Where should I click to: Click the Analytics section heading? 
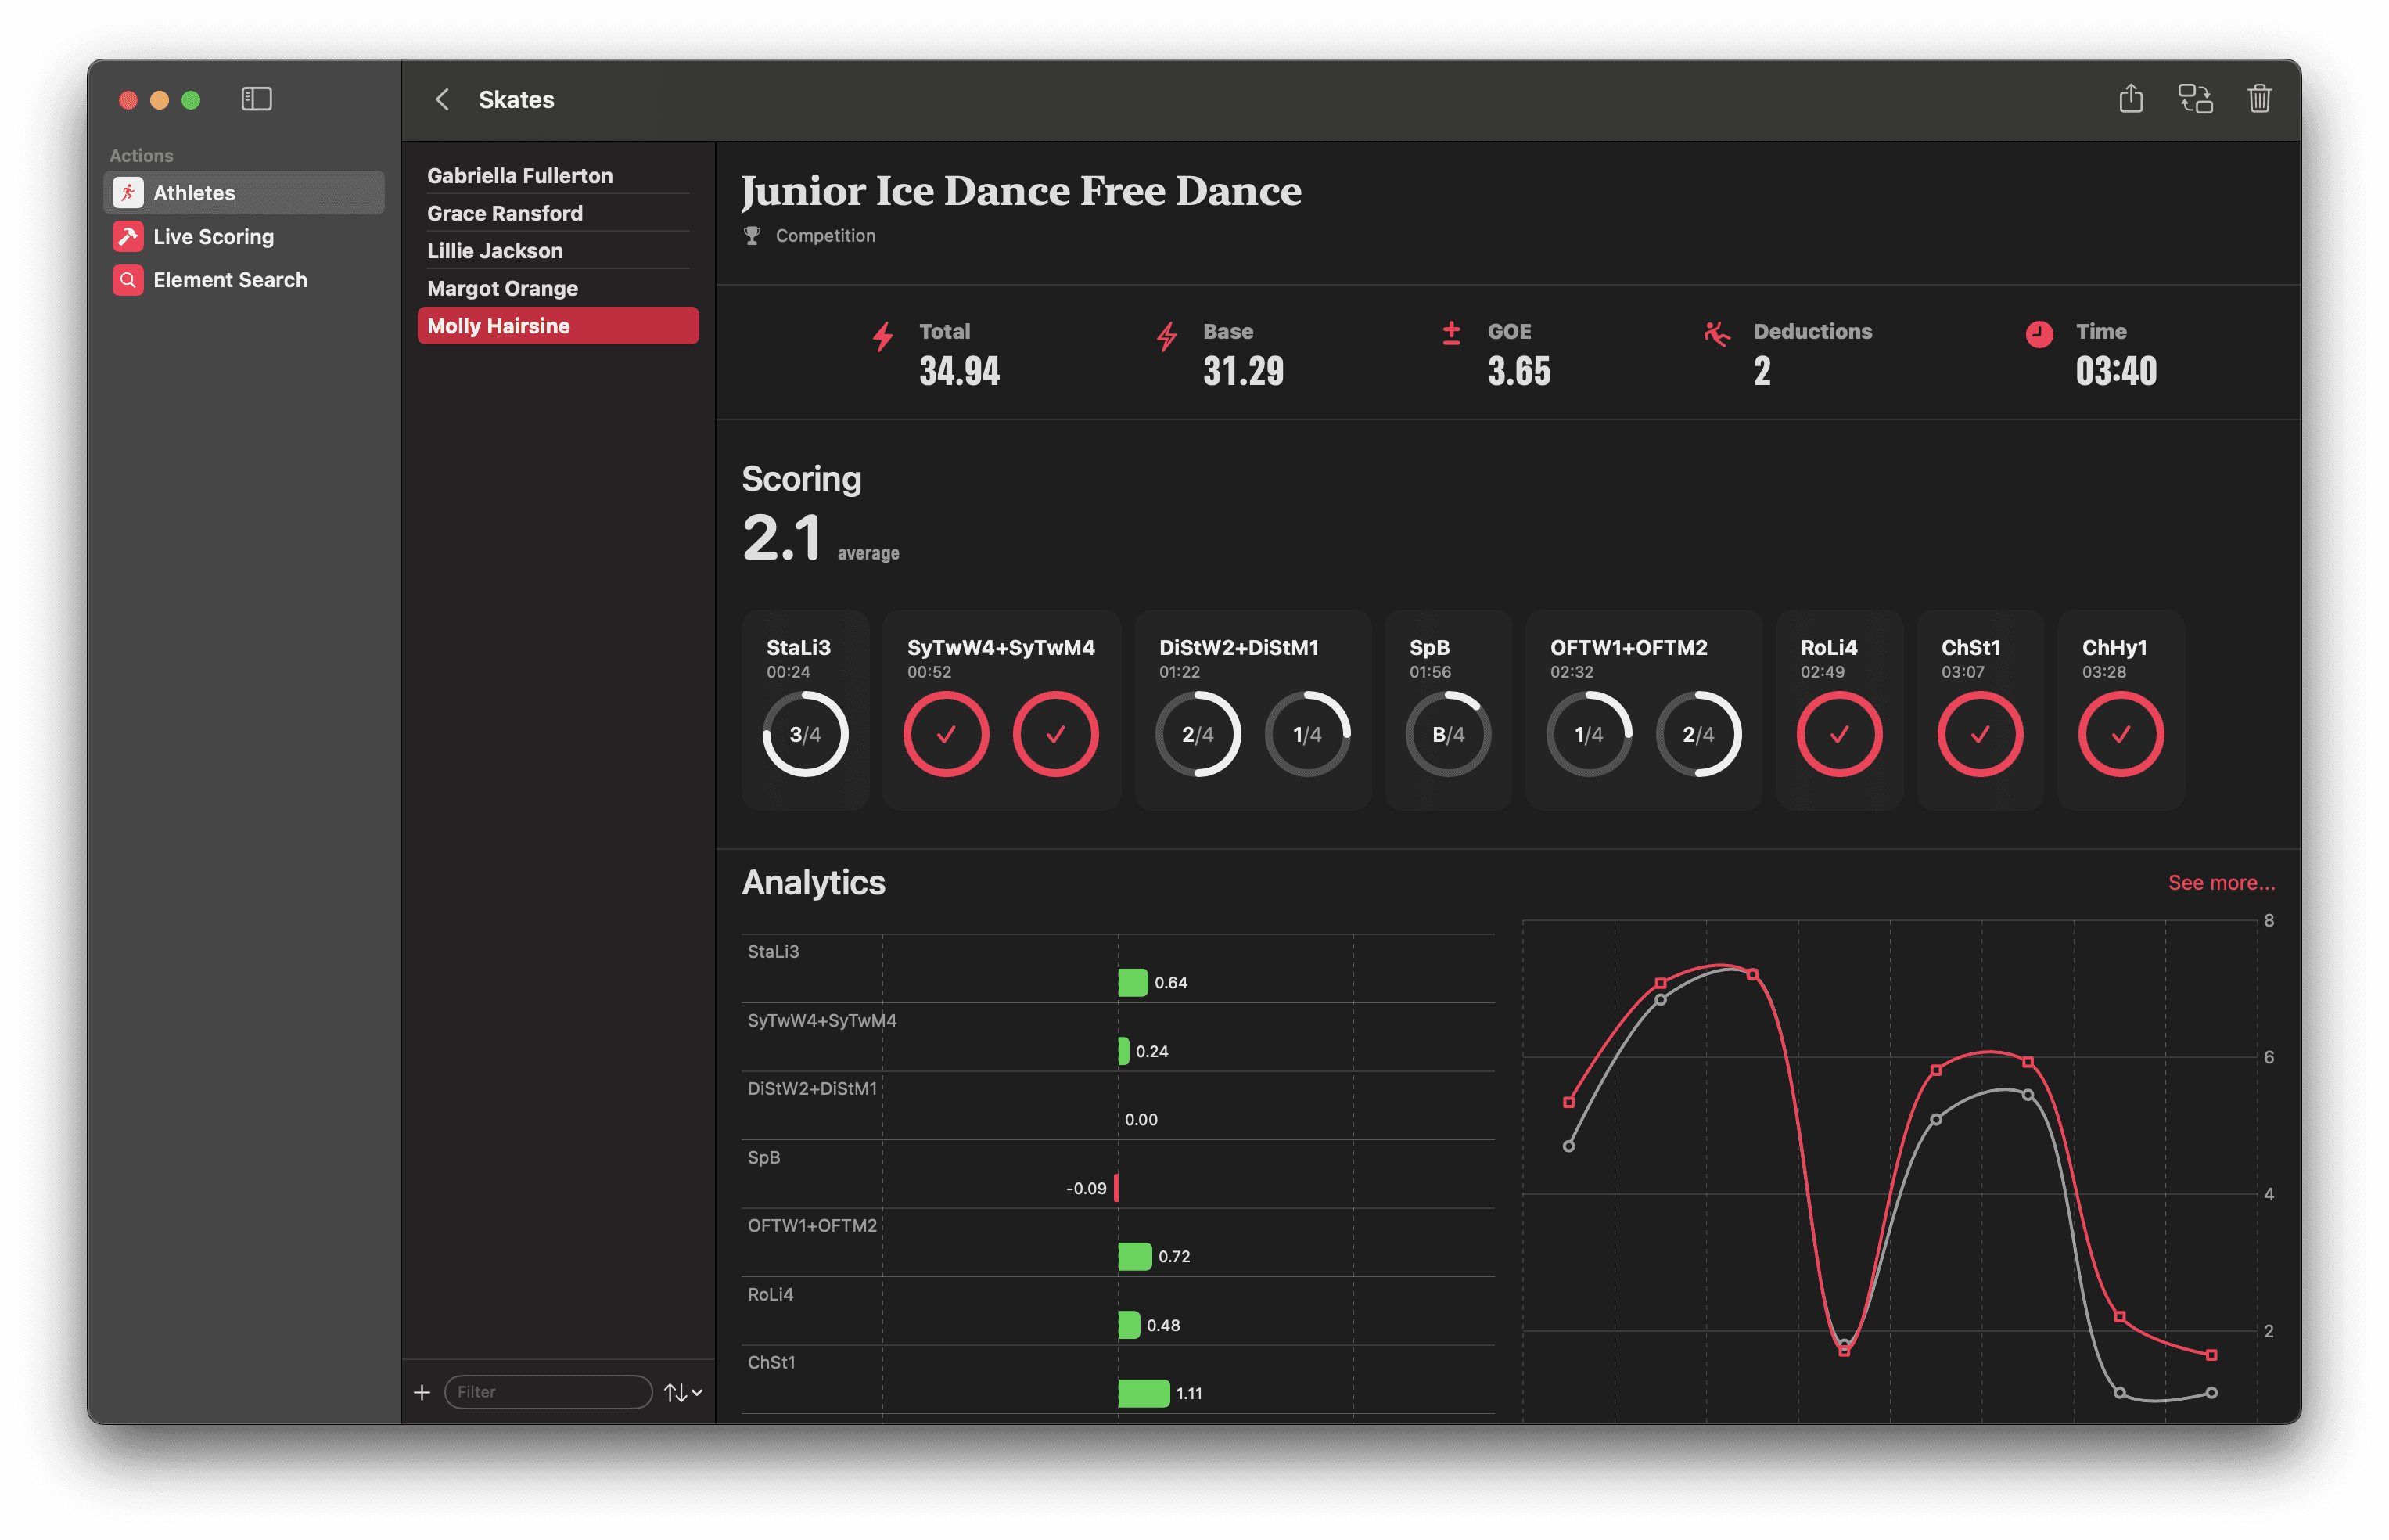click(x=814, y=883)
